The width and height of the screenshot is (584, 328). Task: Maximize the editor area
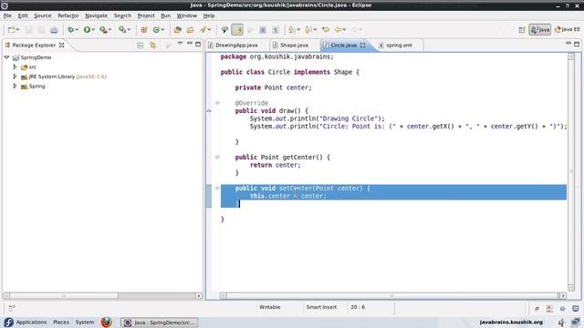(x=577, y=45)
